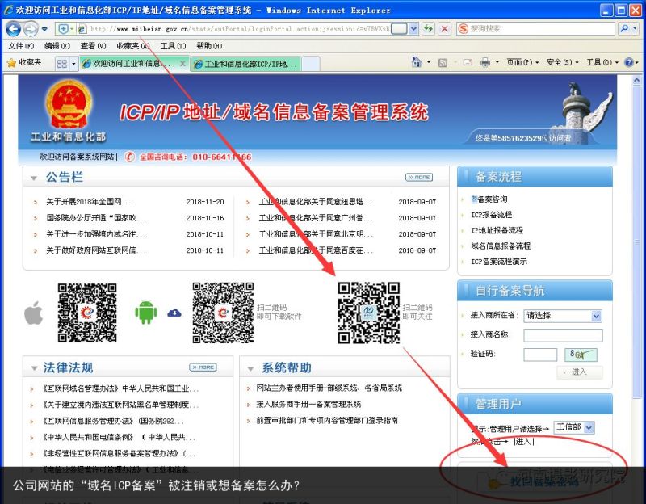Screen dimensions: 646x504
Task: Open 《互联网信息服务管理办法》 law link
Action: pos(113,421)
